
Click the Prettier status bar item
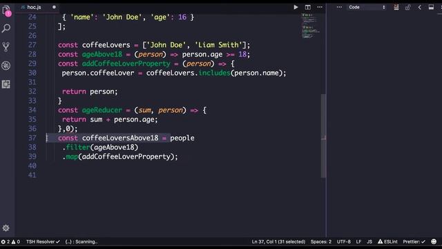[414, 241]
